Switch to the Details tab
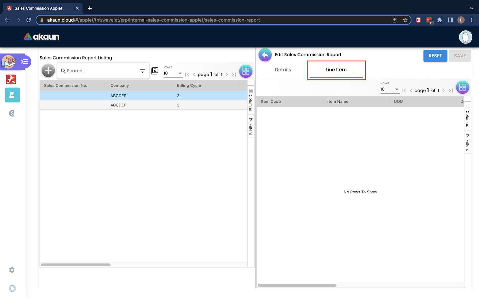The image size is (479, 299). point(283,70)
